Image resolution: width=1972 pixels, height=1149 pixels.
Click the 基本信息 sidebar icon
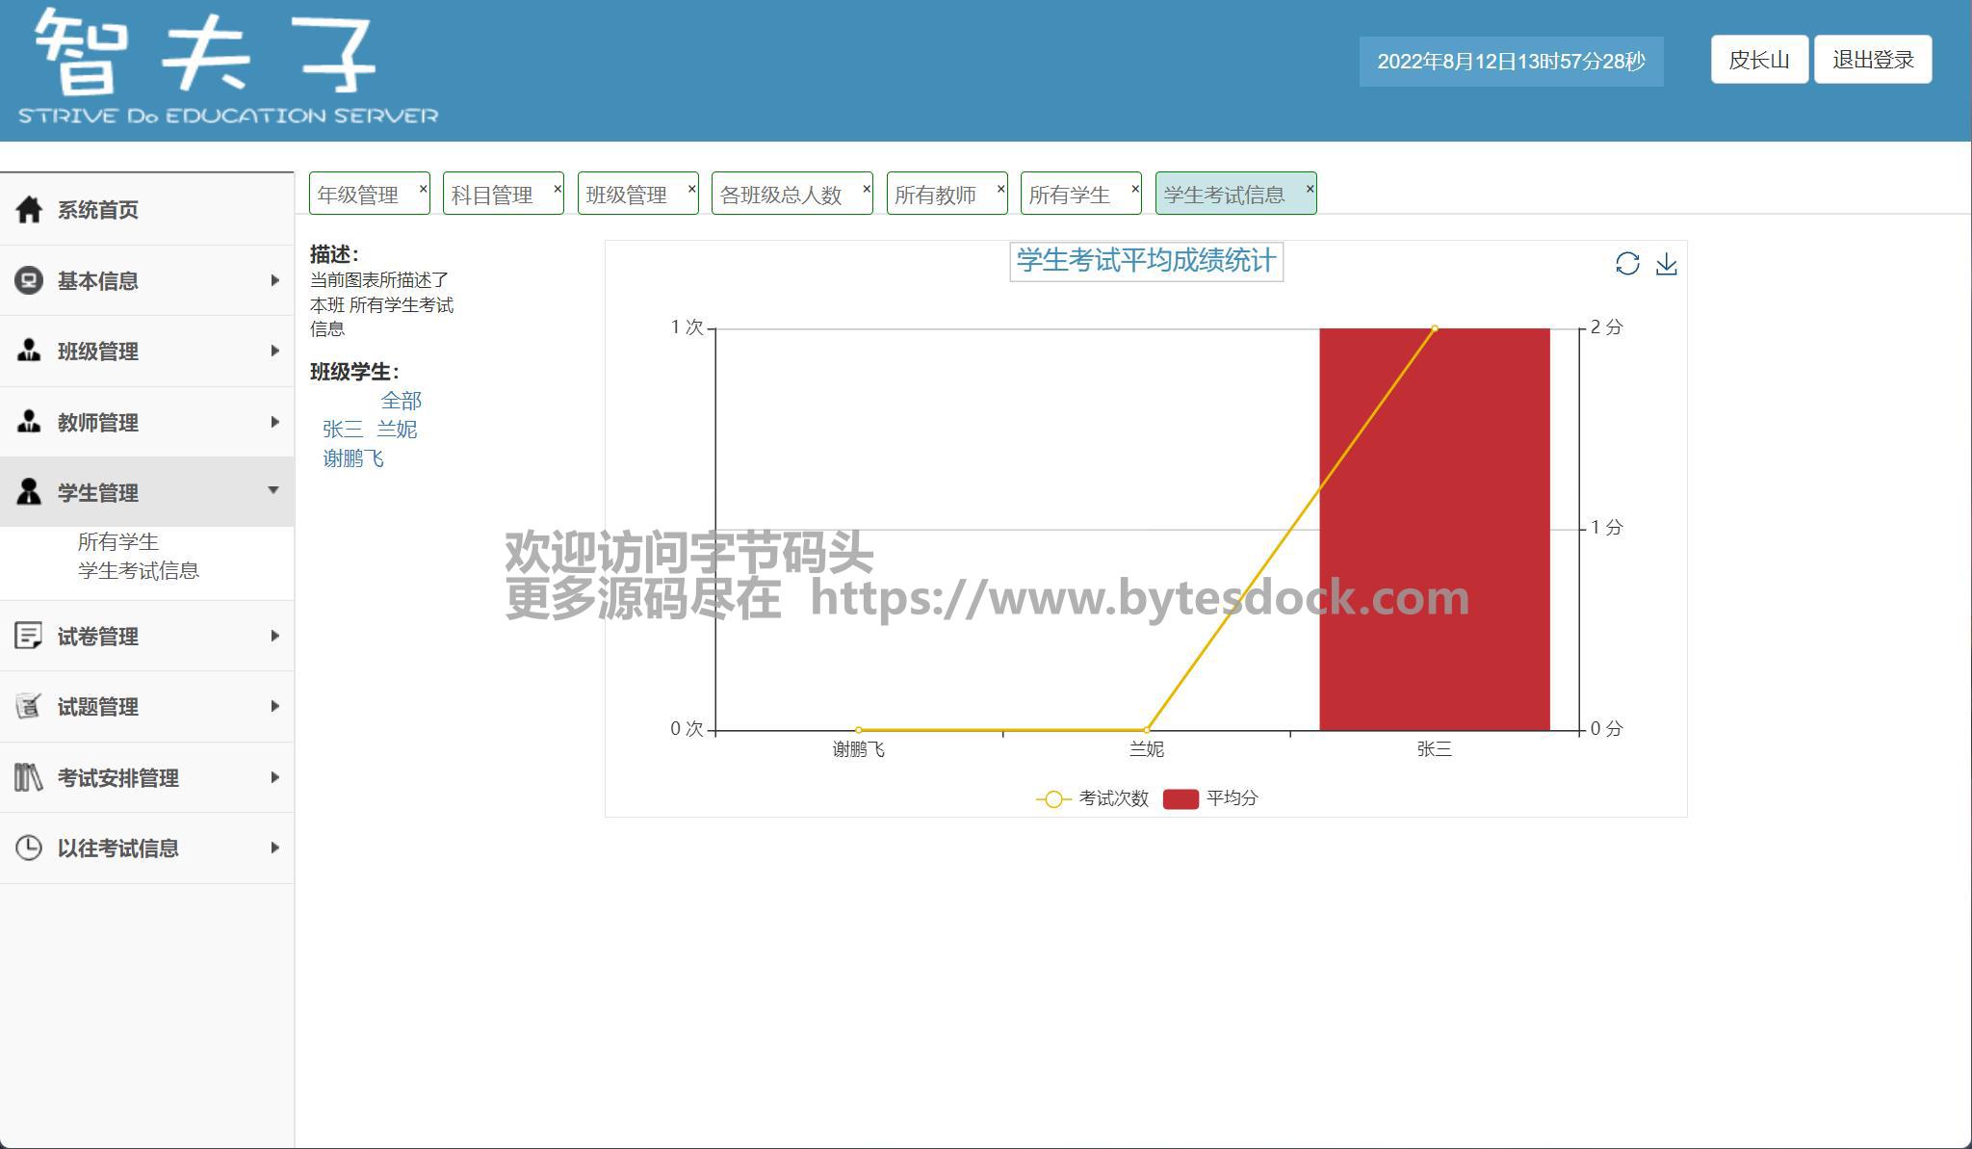coord(29,280)
